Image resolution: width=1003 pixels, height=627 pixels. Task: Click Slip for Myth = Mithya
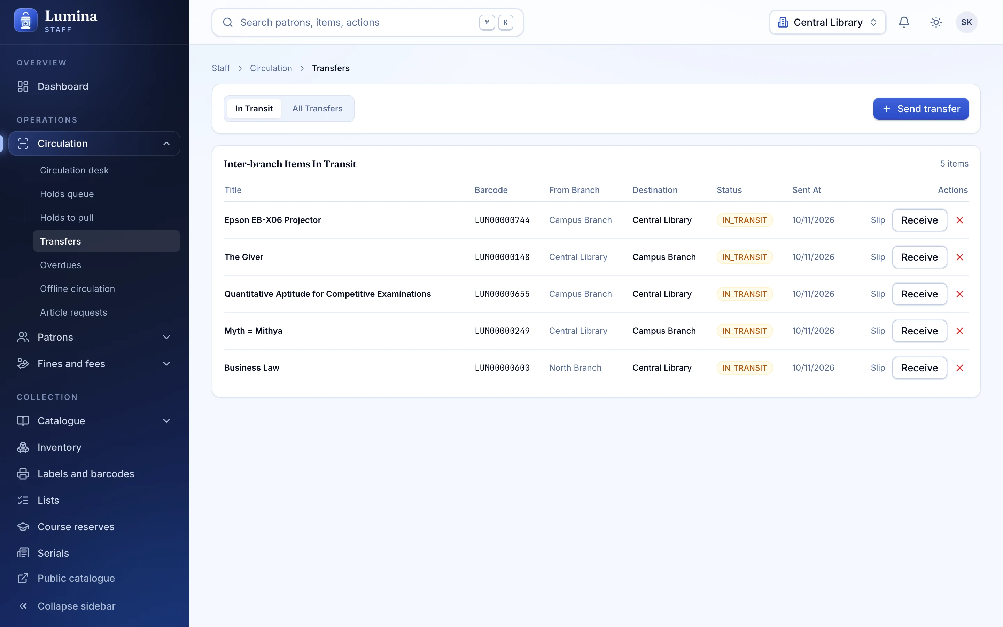point(878,331)
